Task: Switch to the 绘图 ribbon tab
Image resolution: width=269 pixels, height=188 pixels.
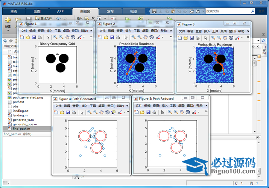Action: pyautogui.click(x=37, y=12)
